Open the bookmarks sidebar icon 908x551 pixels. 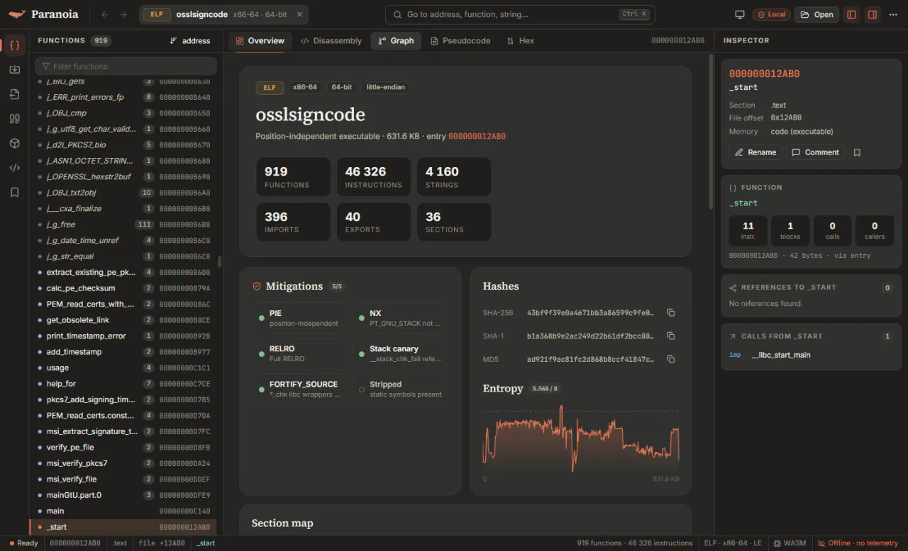[14, 192]
